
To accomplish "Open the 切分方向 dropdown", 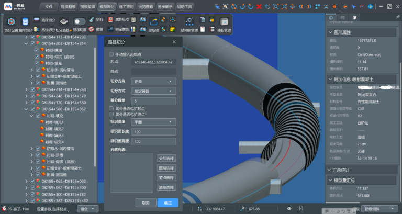I will point(153,81).
